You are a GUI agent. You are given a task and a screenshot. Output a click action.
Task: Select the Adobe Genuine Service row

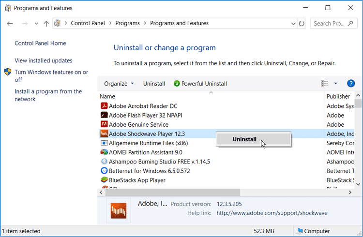tap(227, 124)
